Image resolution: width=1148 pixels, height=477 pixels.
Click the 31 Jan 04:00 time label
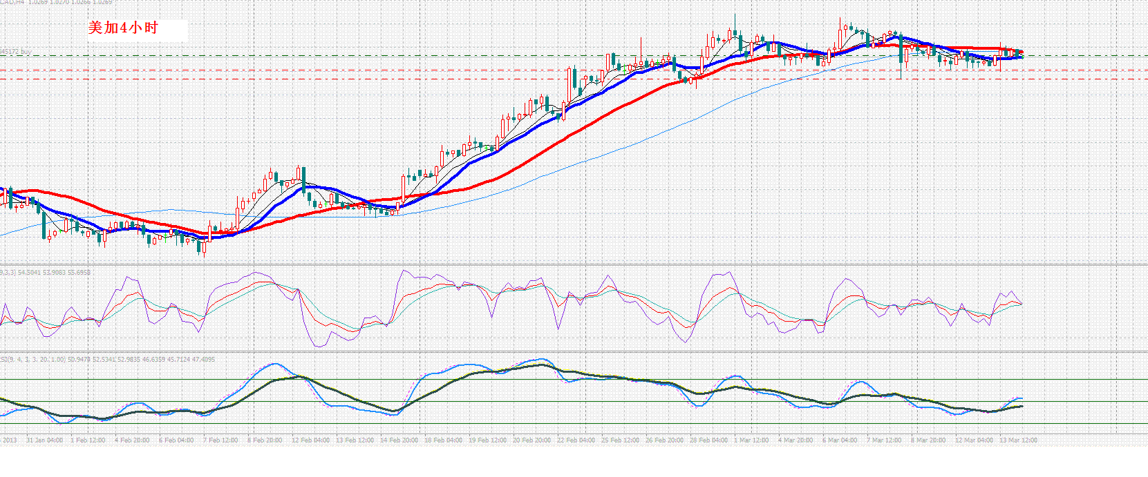pyautogui.click(x=44, y=440)
